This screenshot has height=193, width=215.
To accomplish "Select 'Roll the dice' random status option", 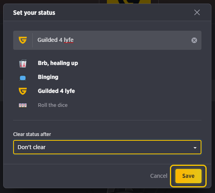I will (x=53, y=105).
